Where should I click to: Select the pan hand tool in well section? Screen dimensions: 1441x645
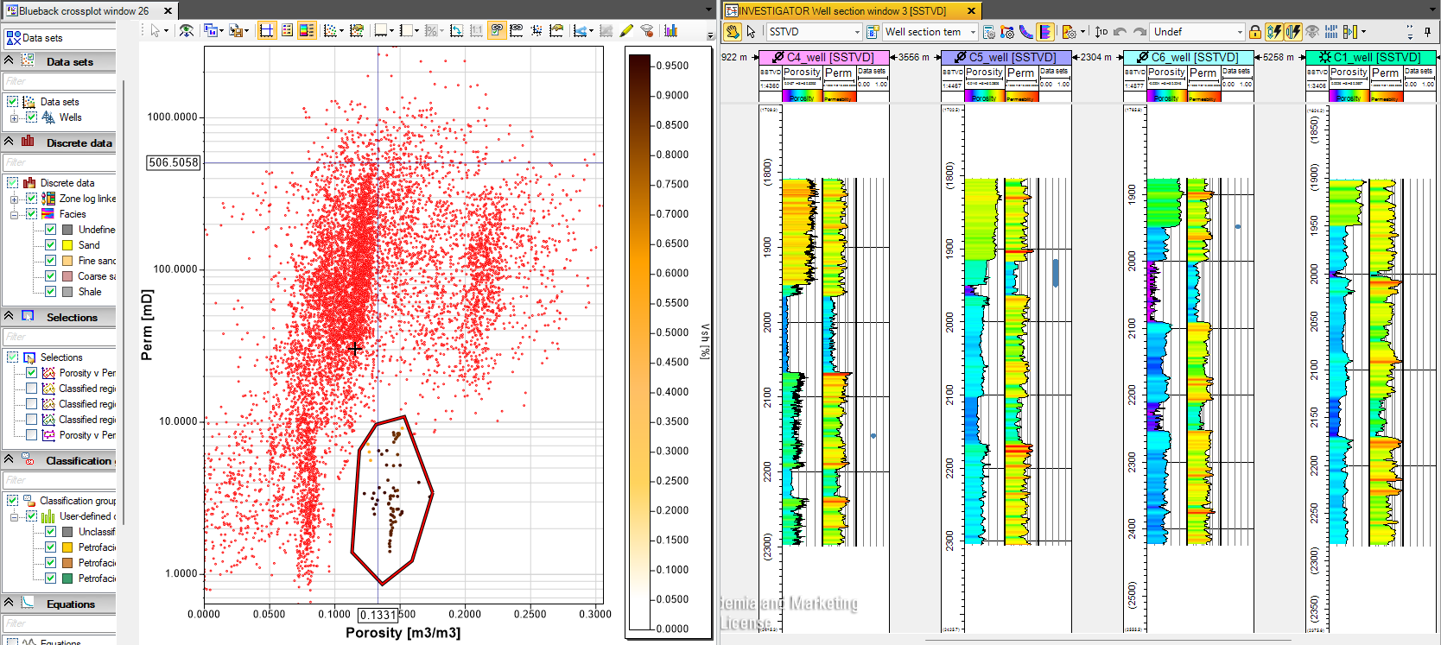[x=733, y=32]
